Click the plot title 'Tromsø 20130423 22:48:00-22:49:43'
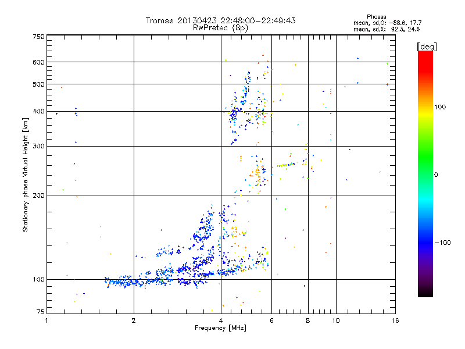This screenshot has width=465, height=349. click(x=220, y=20)
